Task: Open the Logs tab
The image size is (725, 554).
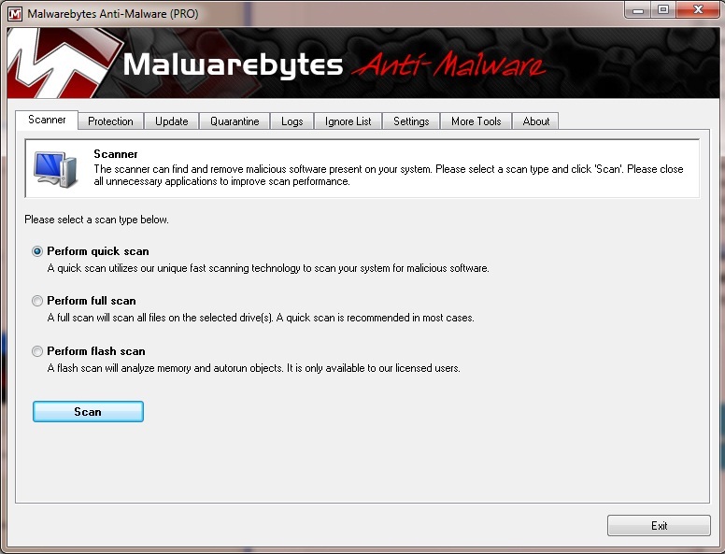Action: 292,121
